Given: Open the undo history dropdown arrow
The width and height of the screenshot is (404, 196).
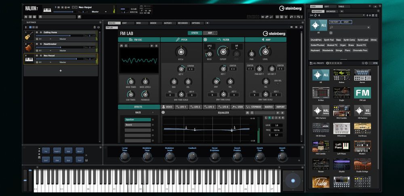Looking at the screenshot, I should point(295,17).
